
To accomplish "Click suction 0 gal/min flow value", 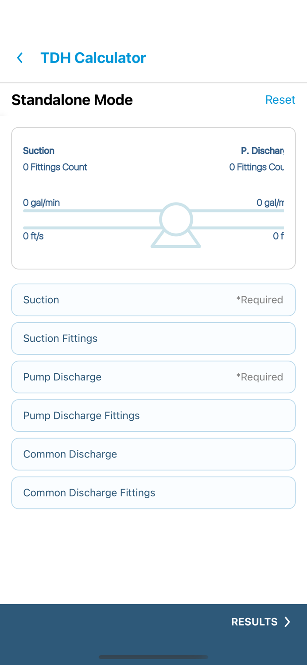I will 41,203.
